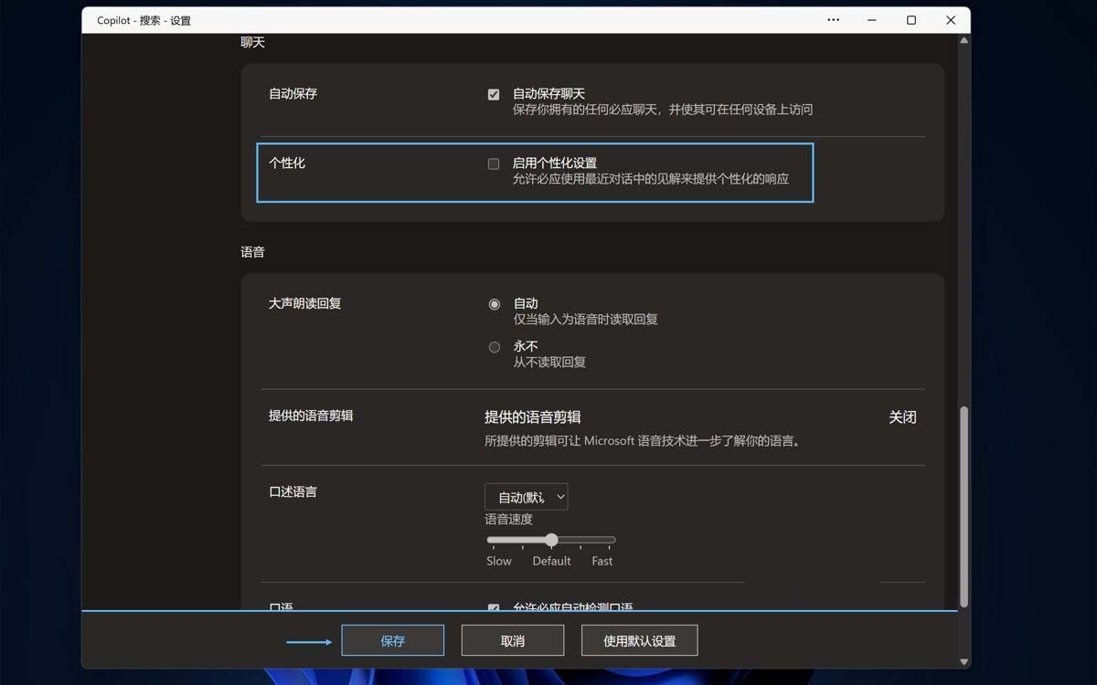Click the 使用默认设置 button

coord(640,640)
